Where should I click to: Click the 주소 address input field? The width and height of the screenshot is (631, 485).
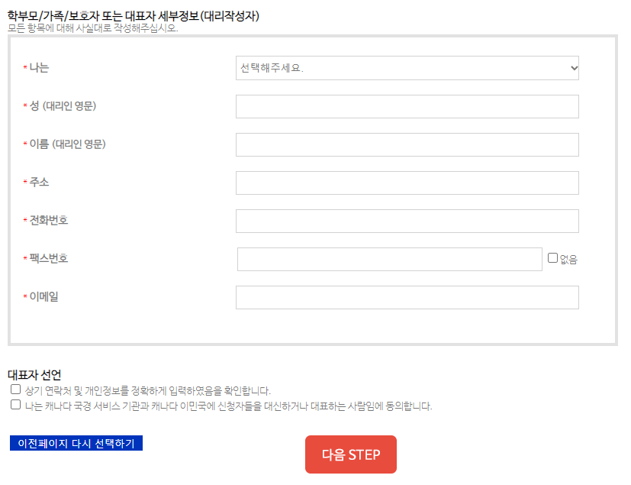click(x=407, y=182)
